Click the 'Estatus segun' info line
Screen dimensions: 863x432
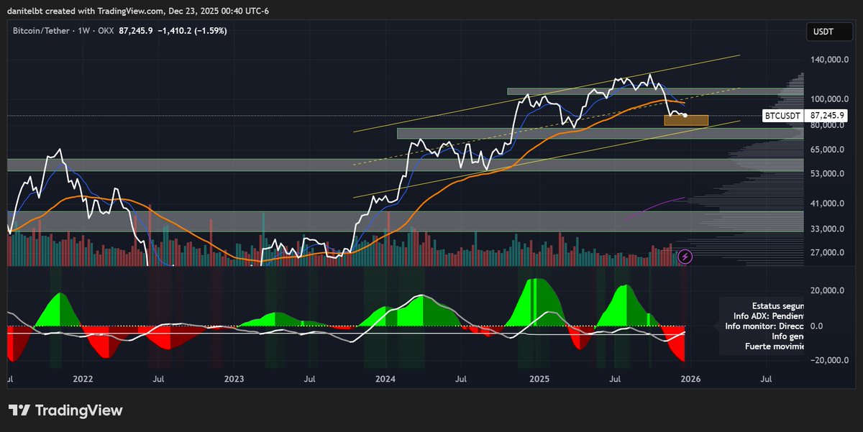(778, 305)
